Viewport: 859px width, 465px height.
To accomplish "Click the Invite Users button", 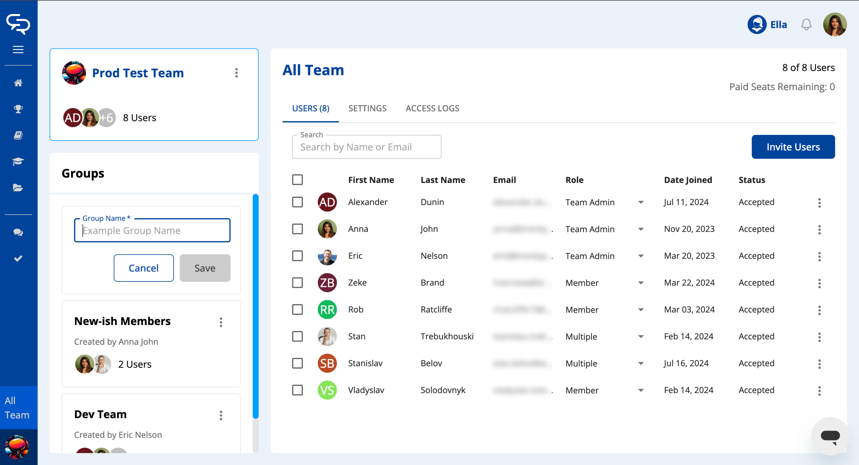I will click(793, 147).
